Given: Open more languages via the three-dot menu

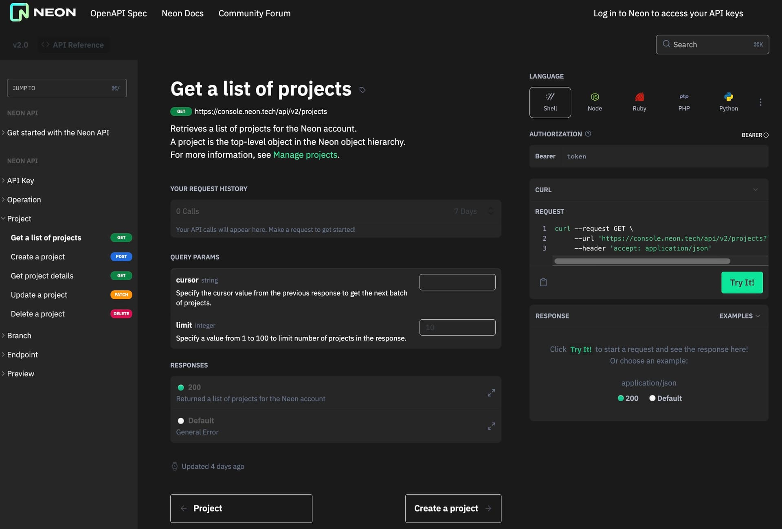Looking at the screenshot, I should click(x=760, y=102).
